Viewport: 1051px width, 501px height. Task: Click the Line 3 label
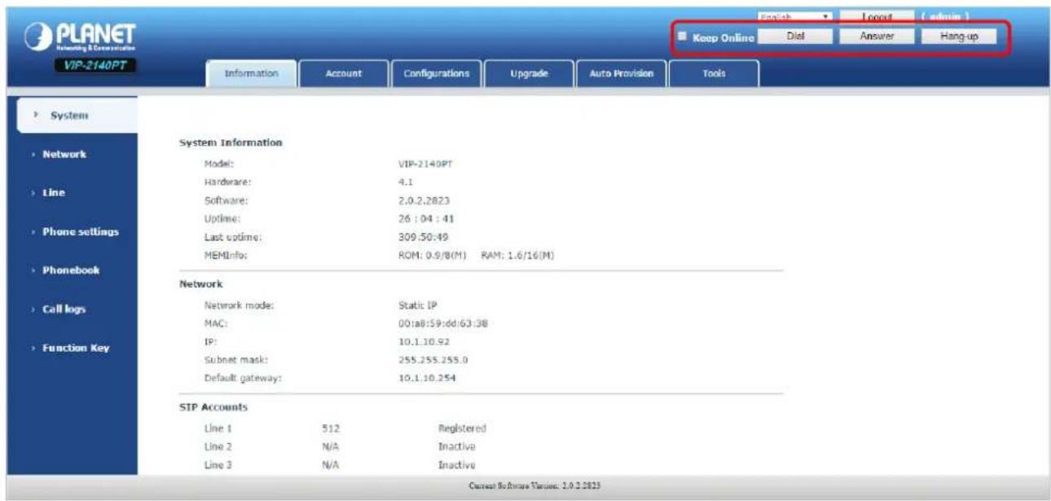click(x=218, y=464)
